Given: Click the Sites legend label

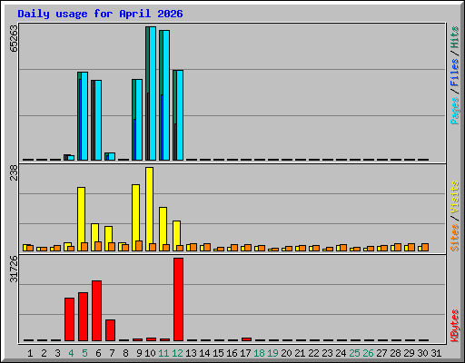Looking at the screenshot, I should 455,238.
